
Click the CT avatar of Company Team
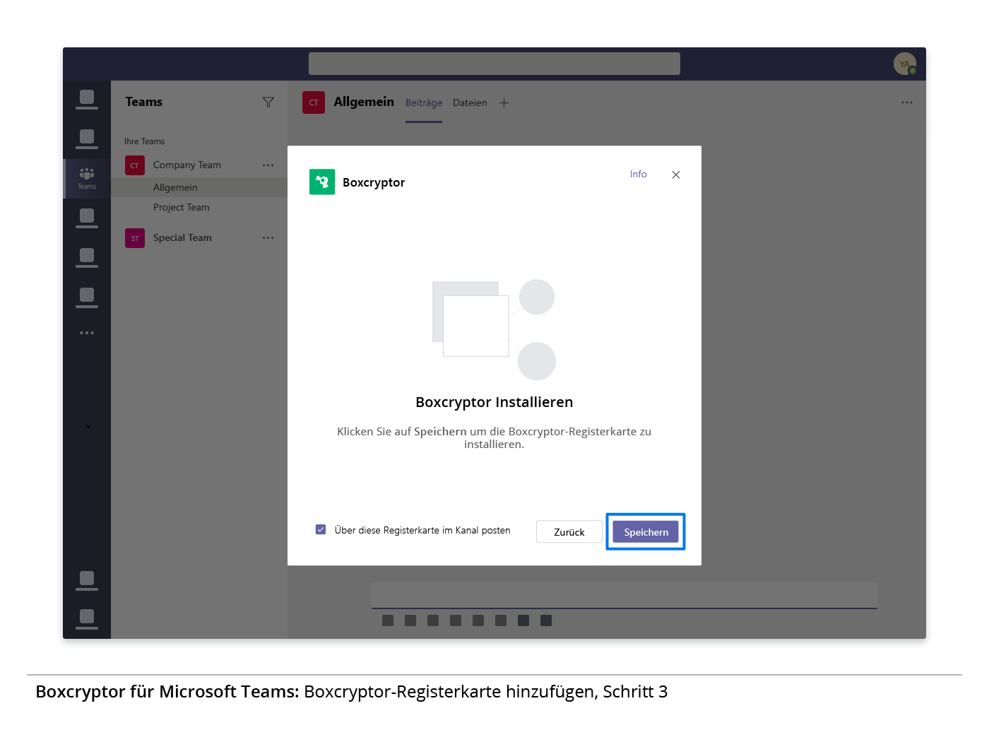(135, 165)
